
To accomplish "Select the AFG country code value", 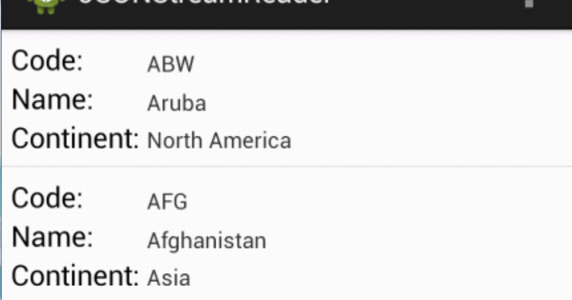I will (x=167, y=202).
